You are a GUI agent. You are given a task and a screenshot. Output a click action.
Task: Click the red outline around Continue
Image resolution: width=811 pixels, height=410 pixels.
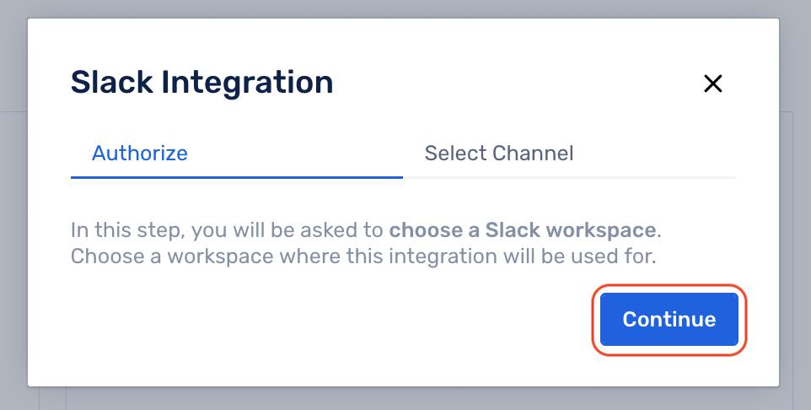[x=669, y=286]
